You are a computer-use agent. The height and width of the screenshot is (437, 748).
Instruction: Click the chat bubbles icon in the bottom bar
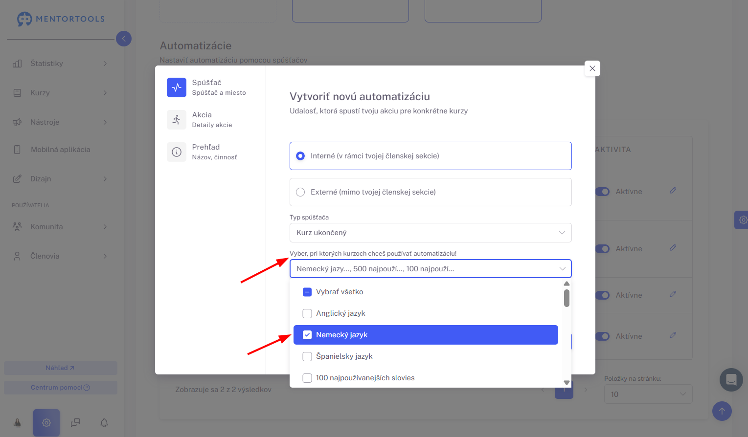(x=75, y=423)
